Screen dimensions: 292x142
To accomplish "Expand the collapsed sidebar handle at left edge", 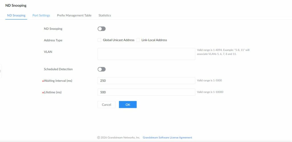I will coord(1,71).
